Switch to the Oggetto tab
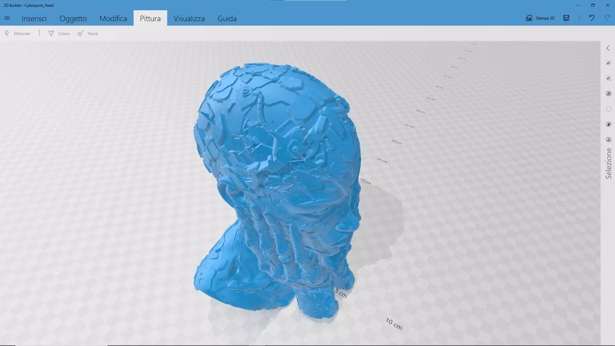This screenshot has height=346, width=615. tap(73, 18)
